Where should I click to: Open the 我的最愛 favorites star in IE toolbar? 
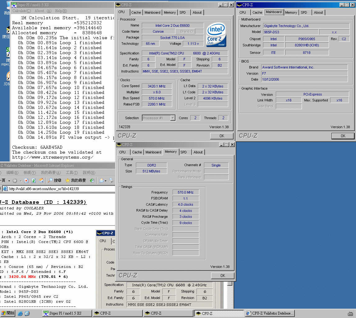[x=76, y=180]
